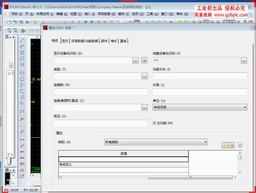
Task: Switch to the 符号数据/功能数据 tab
Action: [x=85, y=41]
